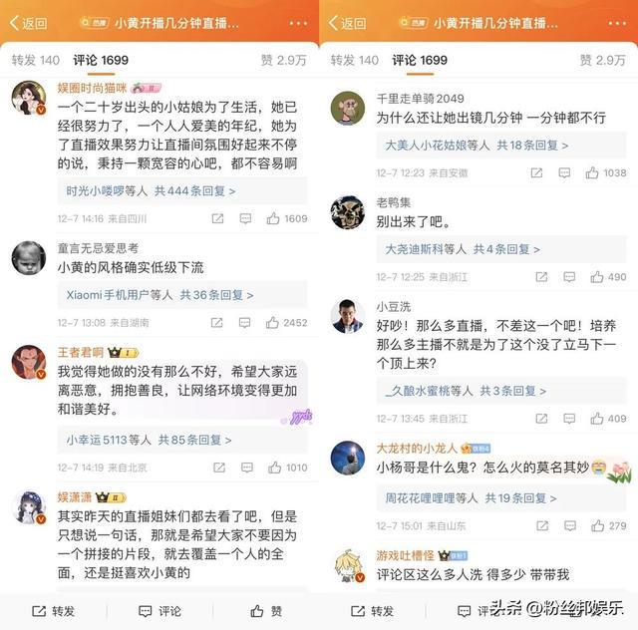Open 千里走单骑2049 avatar thumbnail
This screenshot has width=638, height=630.
click(x=348, y=108)
